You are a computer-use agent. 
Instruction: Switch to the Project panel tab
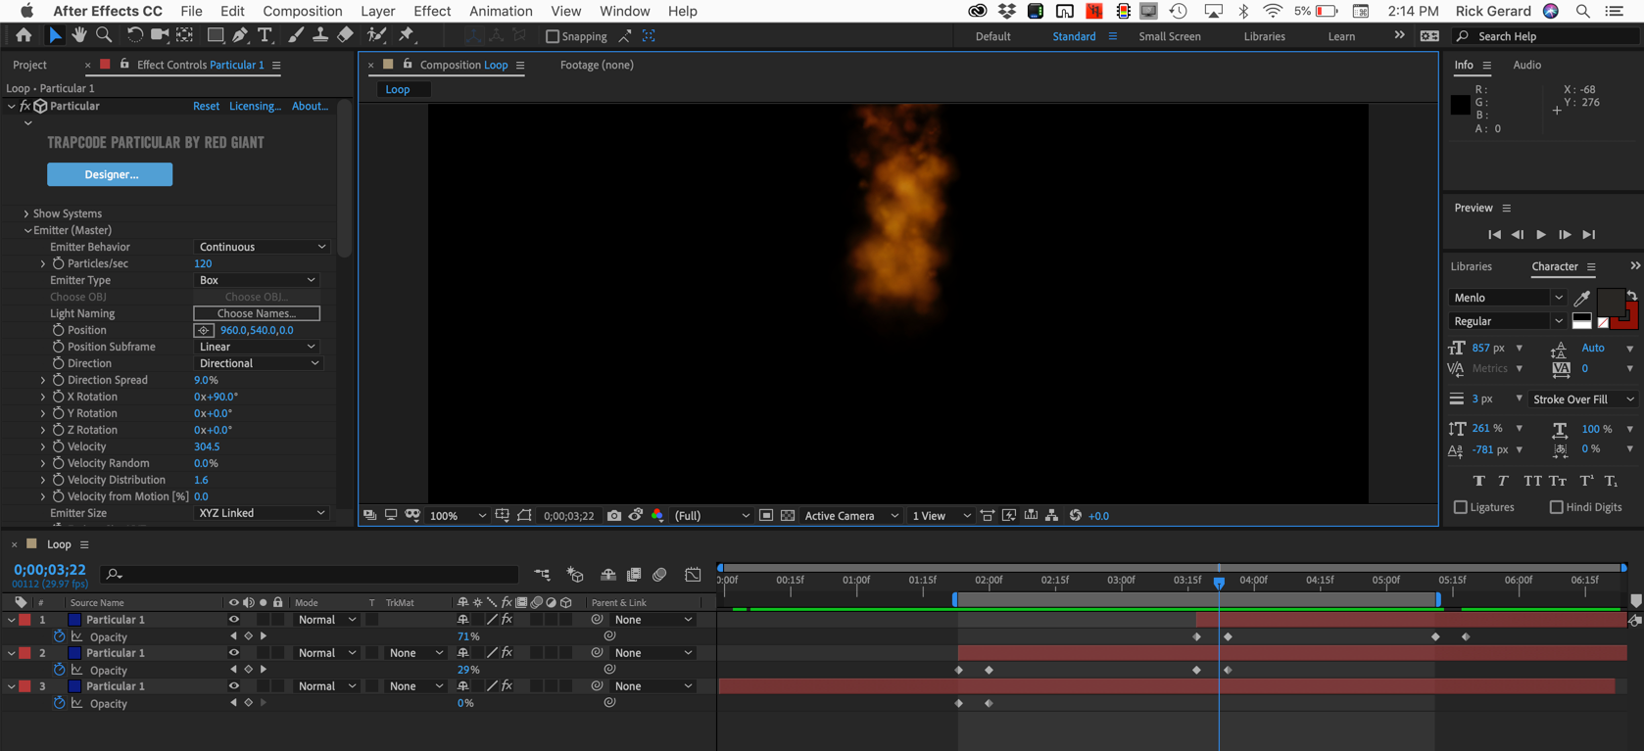[x=29, y=65]
